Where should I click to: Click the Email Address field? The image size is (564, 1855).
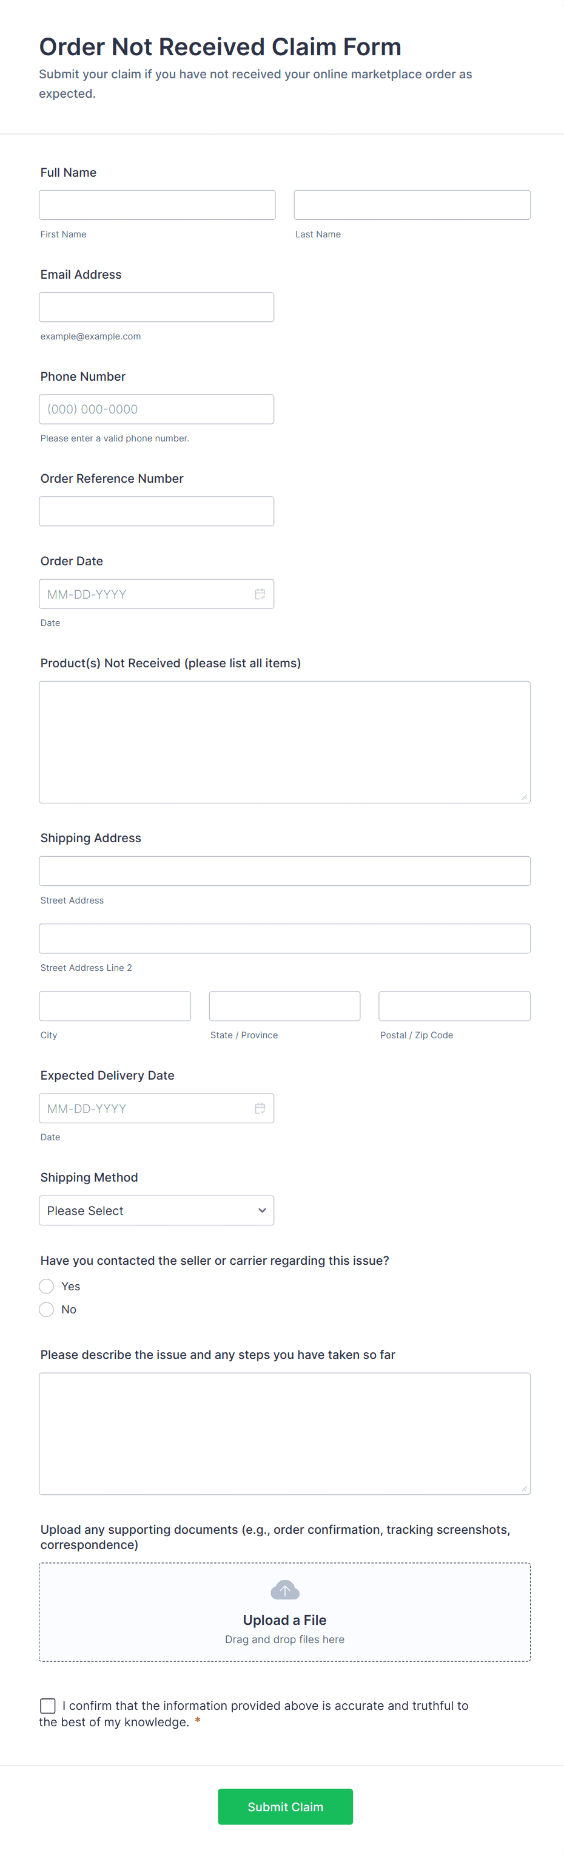pyautogui.click(x=156, y=307)
